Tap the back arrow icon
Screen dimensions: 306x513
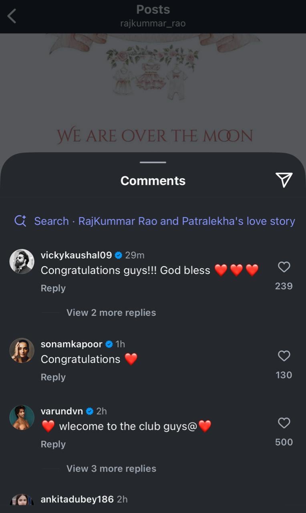12,16
